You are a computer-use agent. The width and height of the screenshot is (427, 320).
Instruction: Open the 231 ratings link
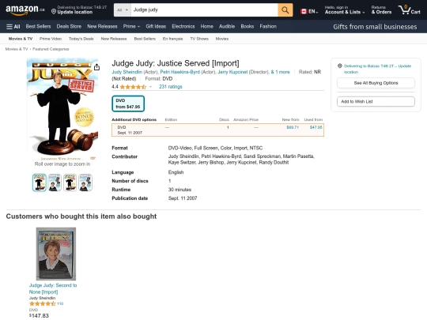[171, 87]
